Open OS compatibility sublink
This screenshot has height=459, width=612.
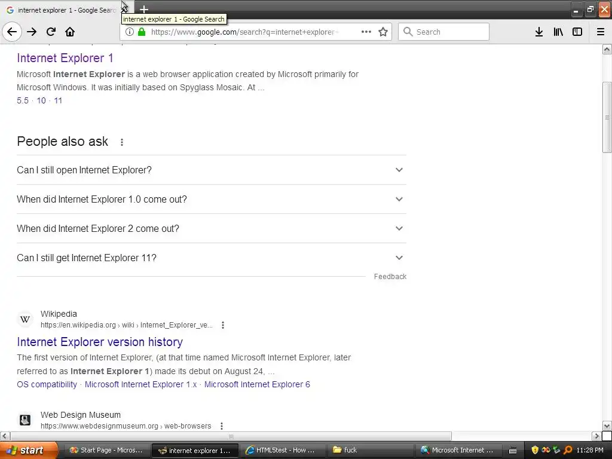click(x=47, y=384)
